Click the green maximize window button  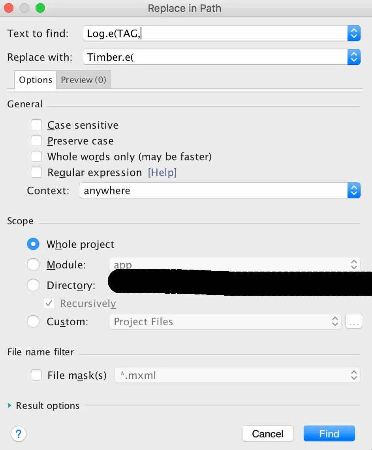[40, 8]
